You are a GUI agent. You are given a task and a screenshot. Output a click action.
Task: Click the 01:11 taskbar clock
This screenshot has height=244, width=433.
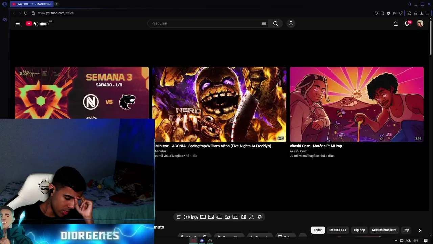point(416,241)
